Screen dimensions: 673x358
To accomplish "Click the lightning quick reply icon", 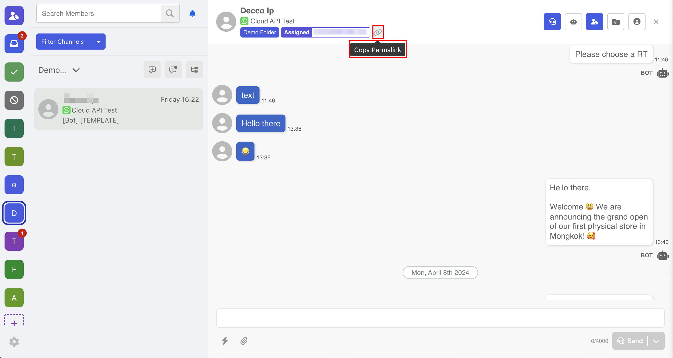I will pos(225,341).
